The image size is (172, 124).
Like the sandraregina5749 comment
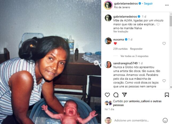tap(164, 81)
